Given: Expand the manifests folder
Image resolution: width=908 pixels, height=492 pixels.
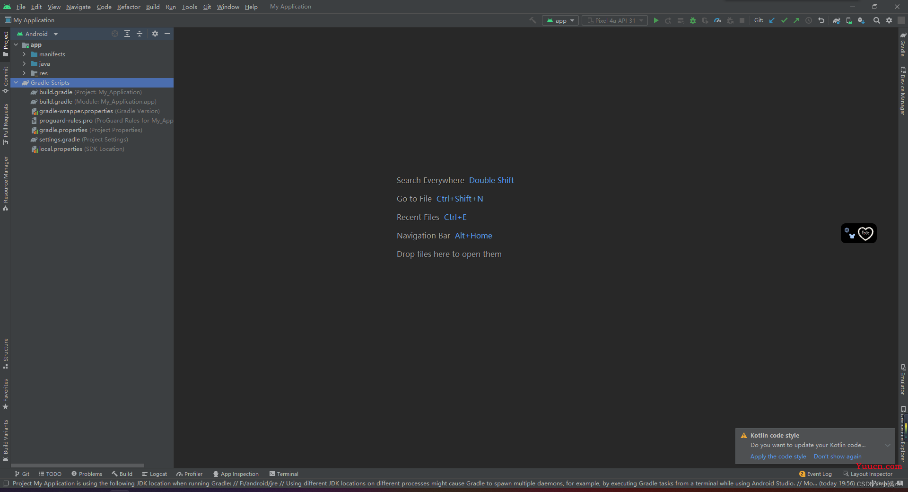Looking at the screenshot, I should [x=24, y=54].
